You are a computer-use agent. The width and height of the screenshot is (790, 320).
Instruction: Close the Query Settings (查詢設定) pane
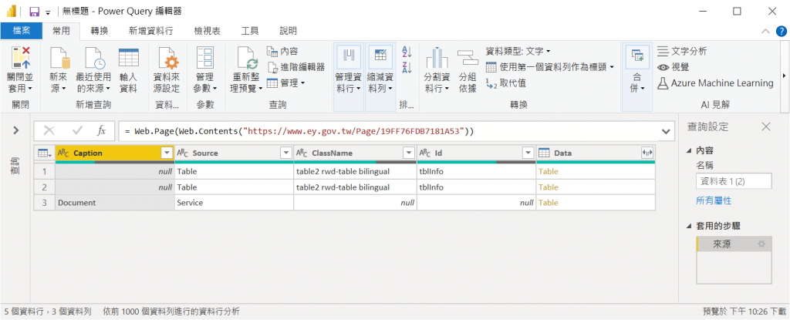coord(766,127)
